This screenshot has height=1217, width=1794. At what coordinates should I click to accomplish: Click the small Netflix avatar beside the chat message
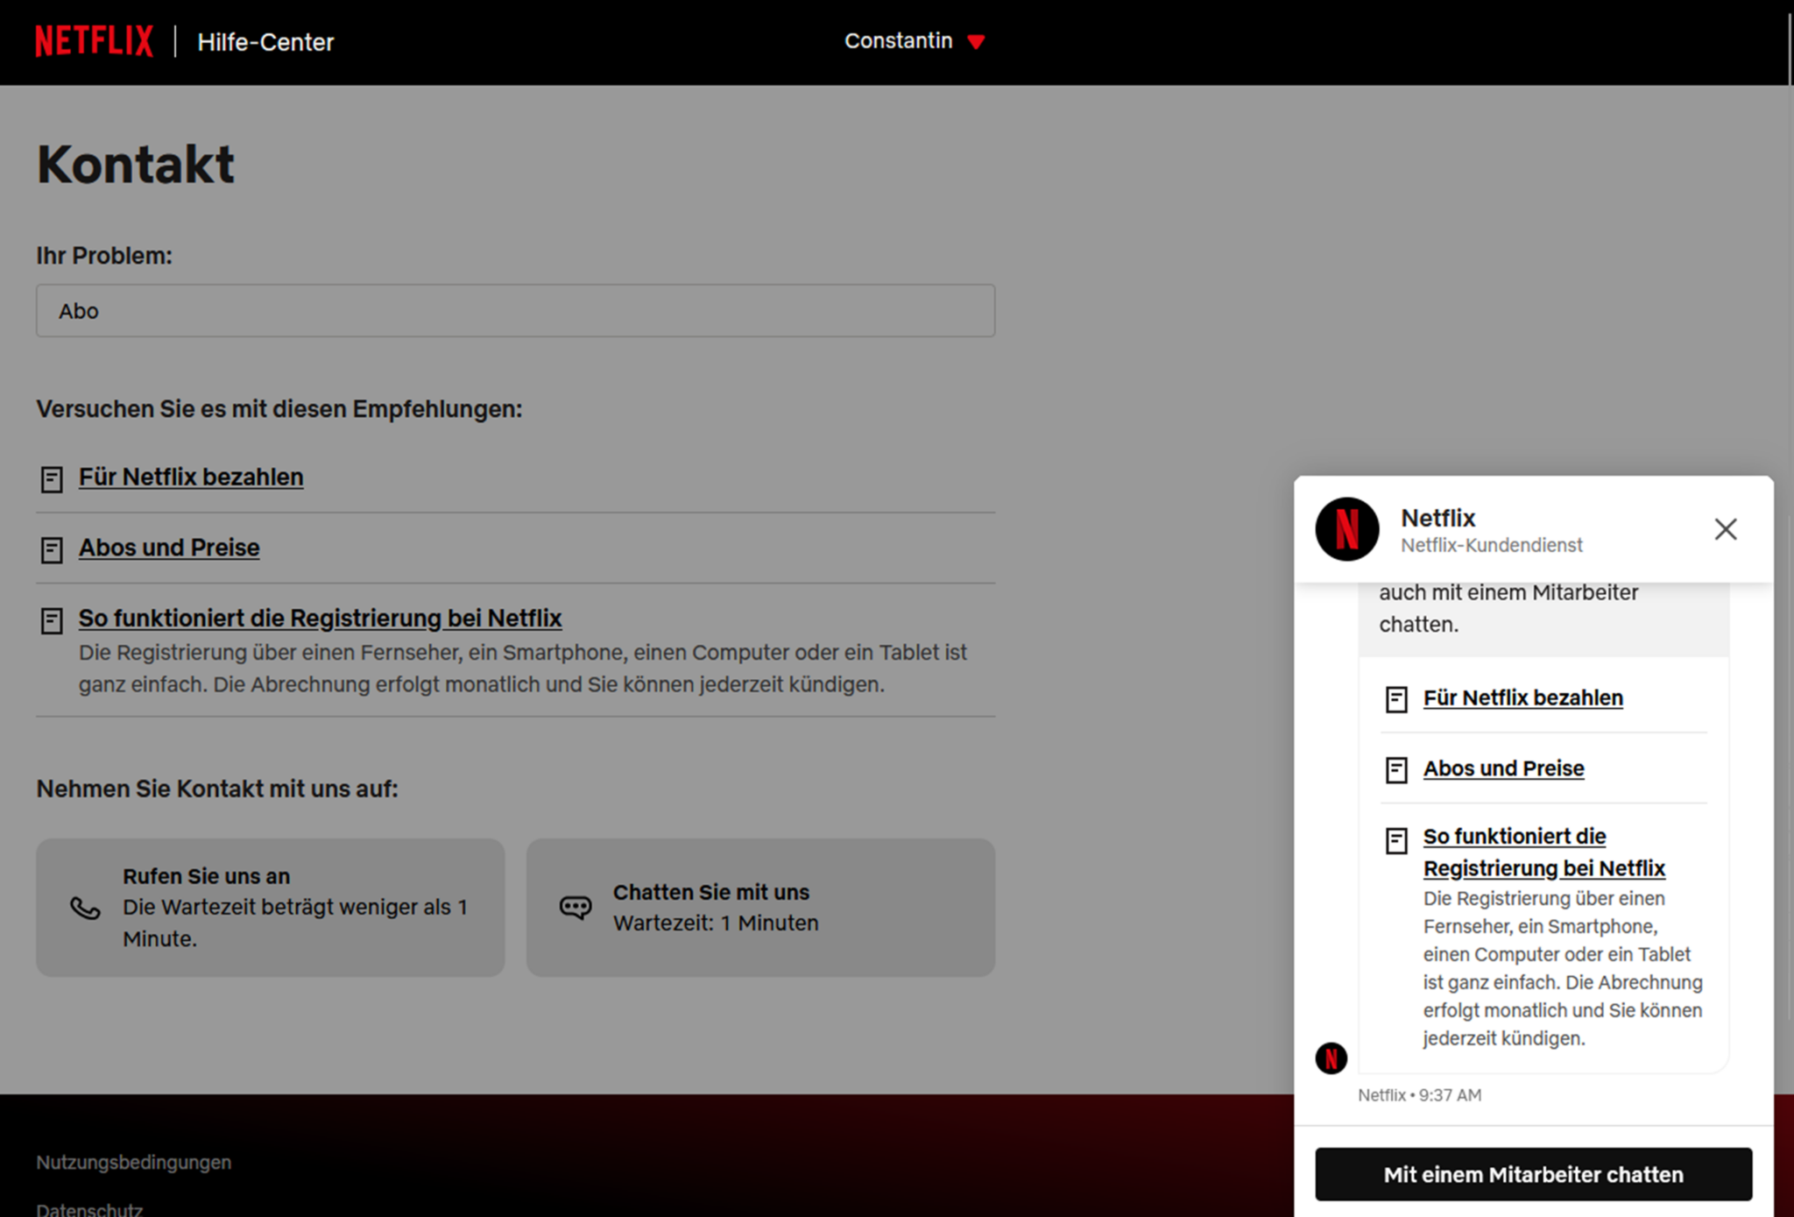(1331, 1058)
